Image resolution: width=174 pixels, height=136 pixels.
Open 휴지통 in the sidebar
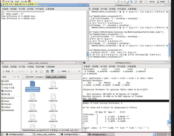(6, 94)
